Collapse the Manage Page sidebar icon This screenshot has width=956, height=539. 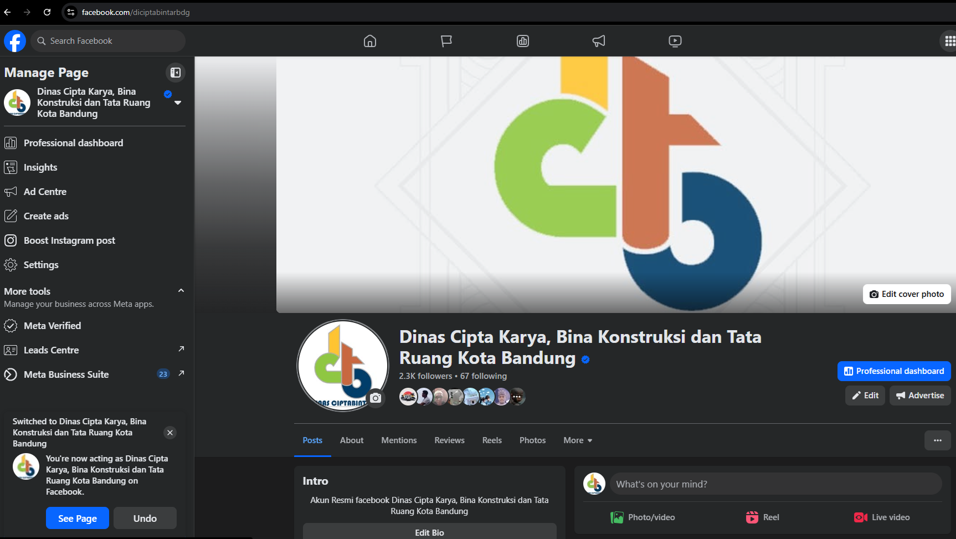tap(176, 73)
